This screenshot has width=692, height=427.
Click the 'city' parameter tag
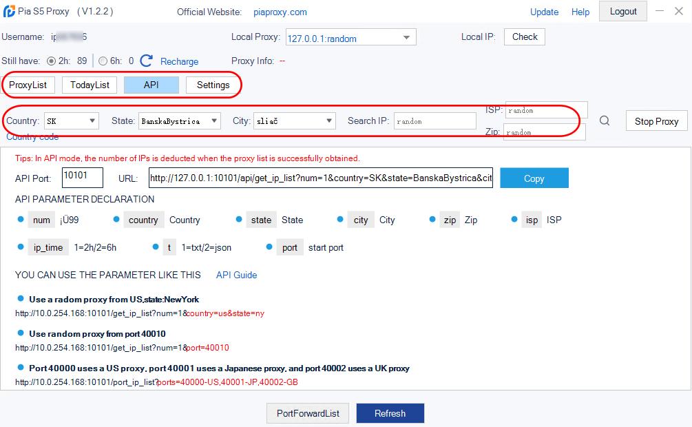pos(361,220)
